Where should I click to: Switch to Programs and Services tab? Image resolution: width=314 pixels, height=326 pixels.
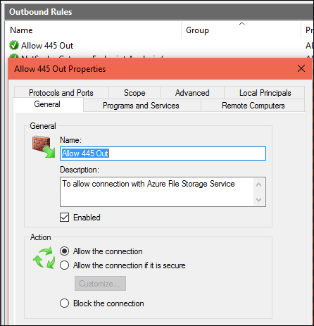click(141, 106)
